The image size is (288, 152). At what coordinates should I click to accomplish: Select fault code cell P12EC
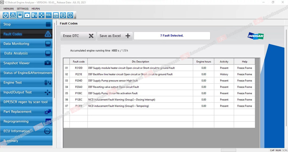point(79,100)
